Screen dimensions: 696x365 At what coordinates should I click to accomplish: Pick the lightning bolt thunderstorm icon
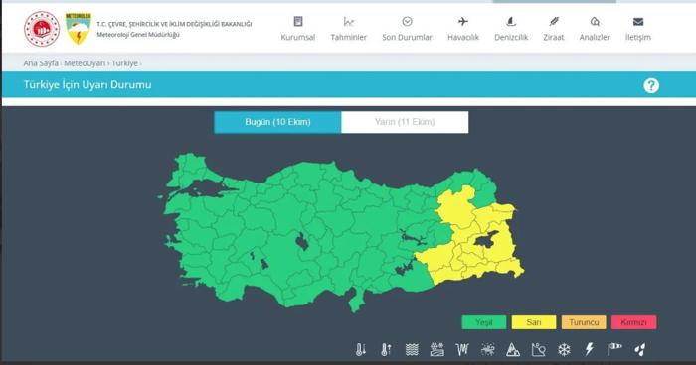[x=589, y=349]
